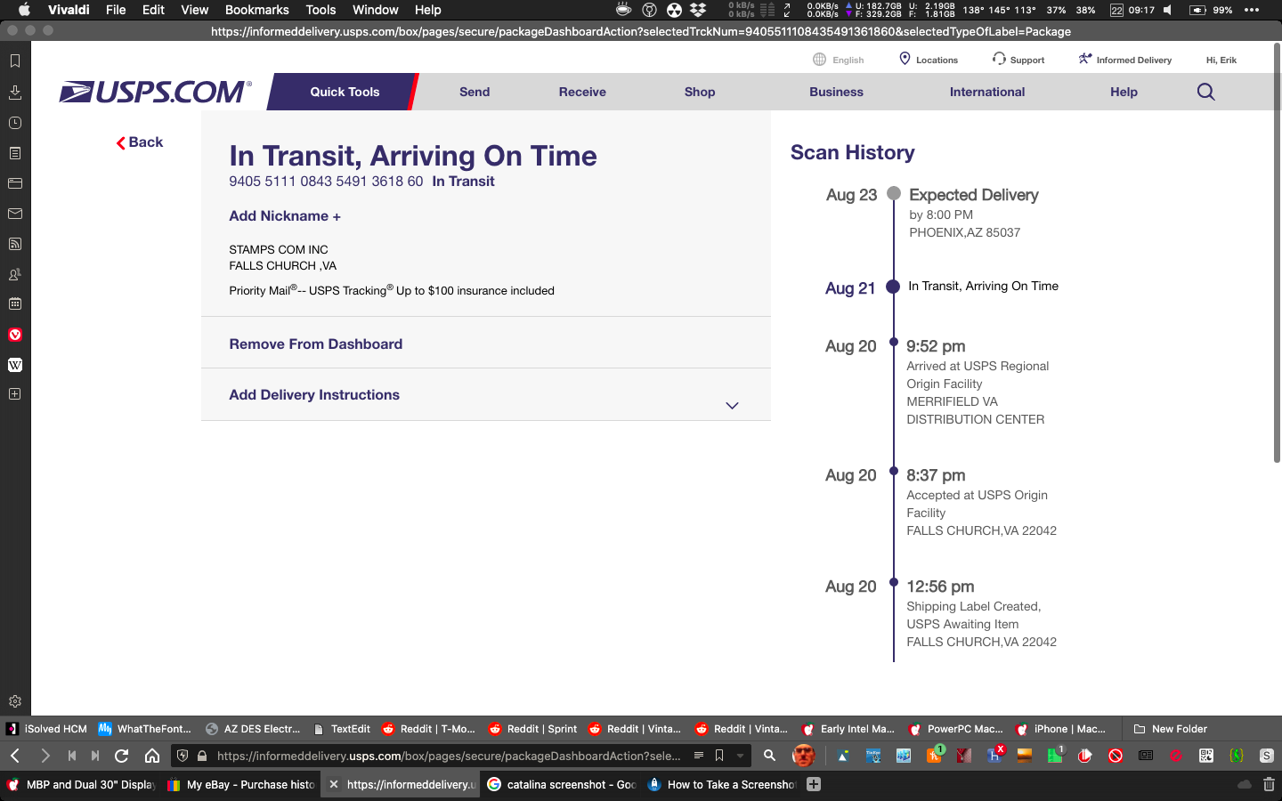Image resolution: width=1282 pixels, height=801 pixels.
Task: Open the closed tabs trash can
Action: tap(1269, 784)
